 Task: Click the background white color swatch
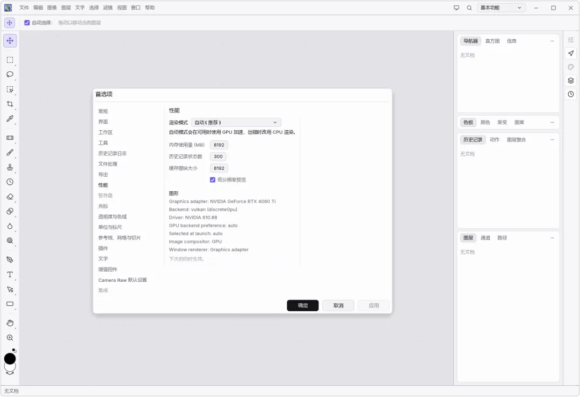pyautogui.click(x=10, y=367)
